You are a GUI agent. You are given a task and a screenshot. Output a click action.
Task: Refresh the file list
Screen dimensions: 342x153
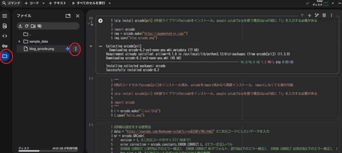click(x=27, y=26)
